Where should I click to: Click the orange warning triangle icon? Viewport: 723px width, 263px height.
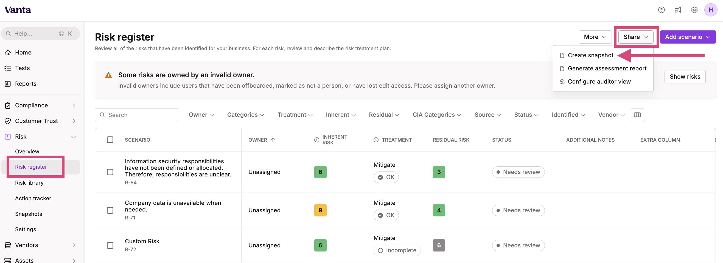108,75
